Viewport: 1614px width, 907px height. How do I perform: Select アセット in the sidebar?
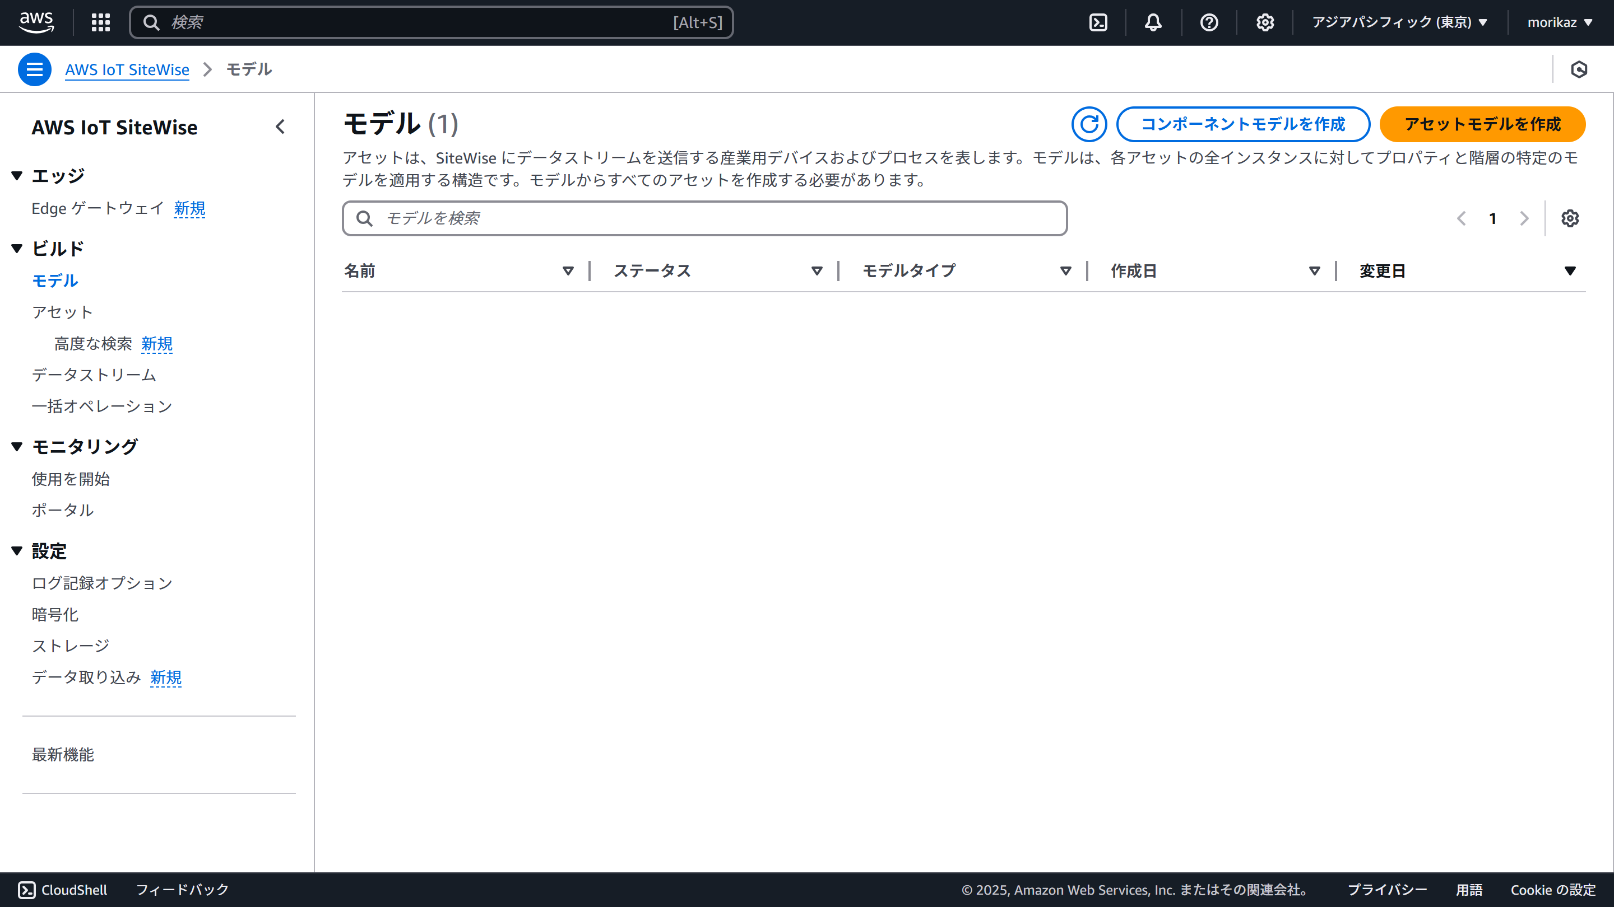63,312
